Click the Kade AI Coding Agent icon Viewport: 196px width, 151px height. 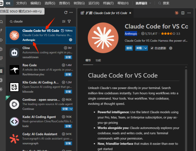coord(15,122)
